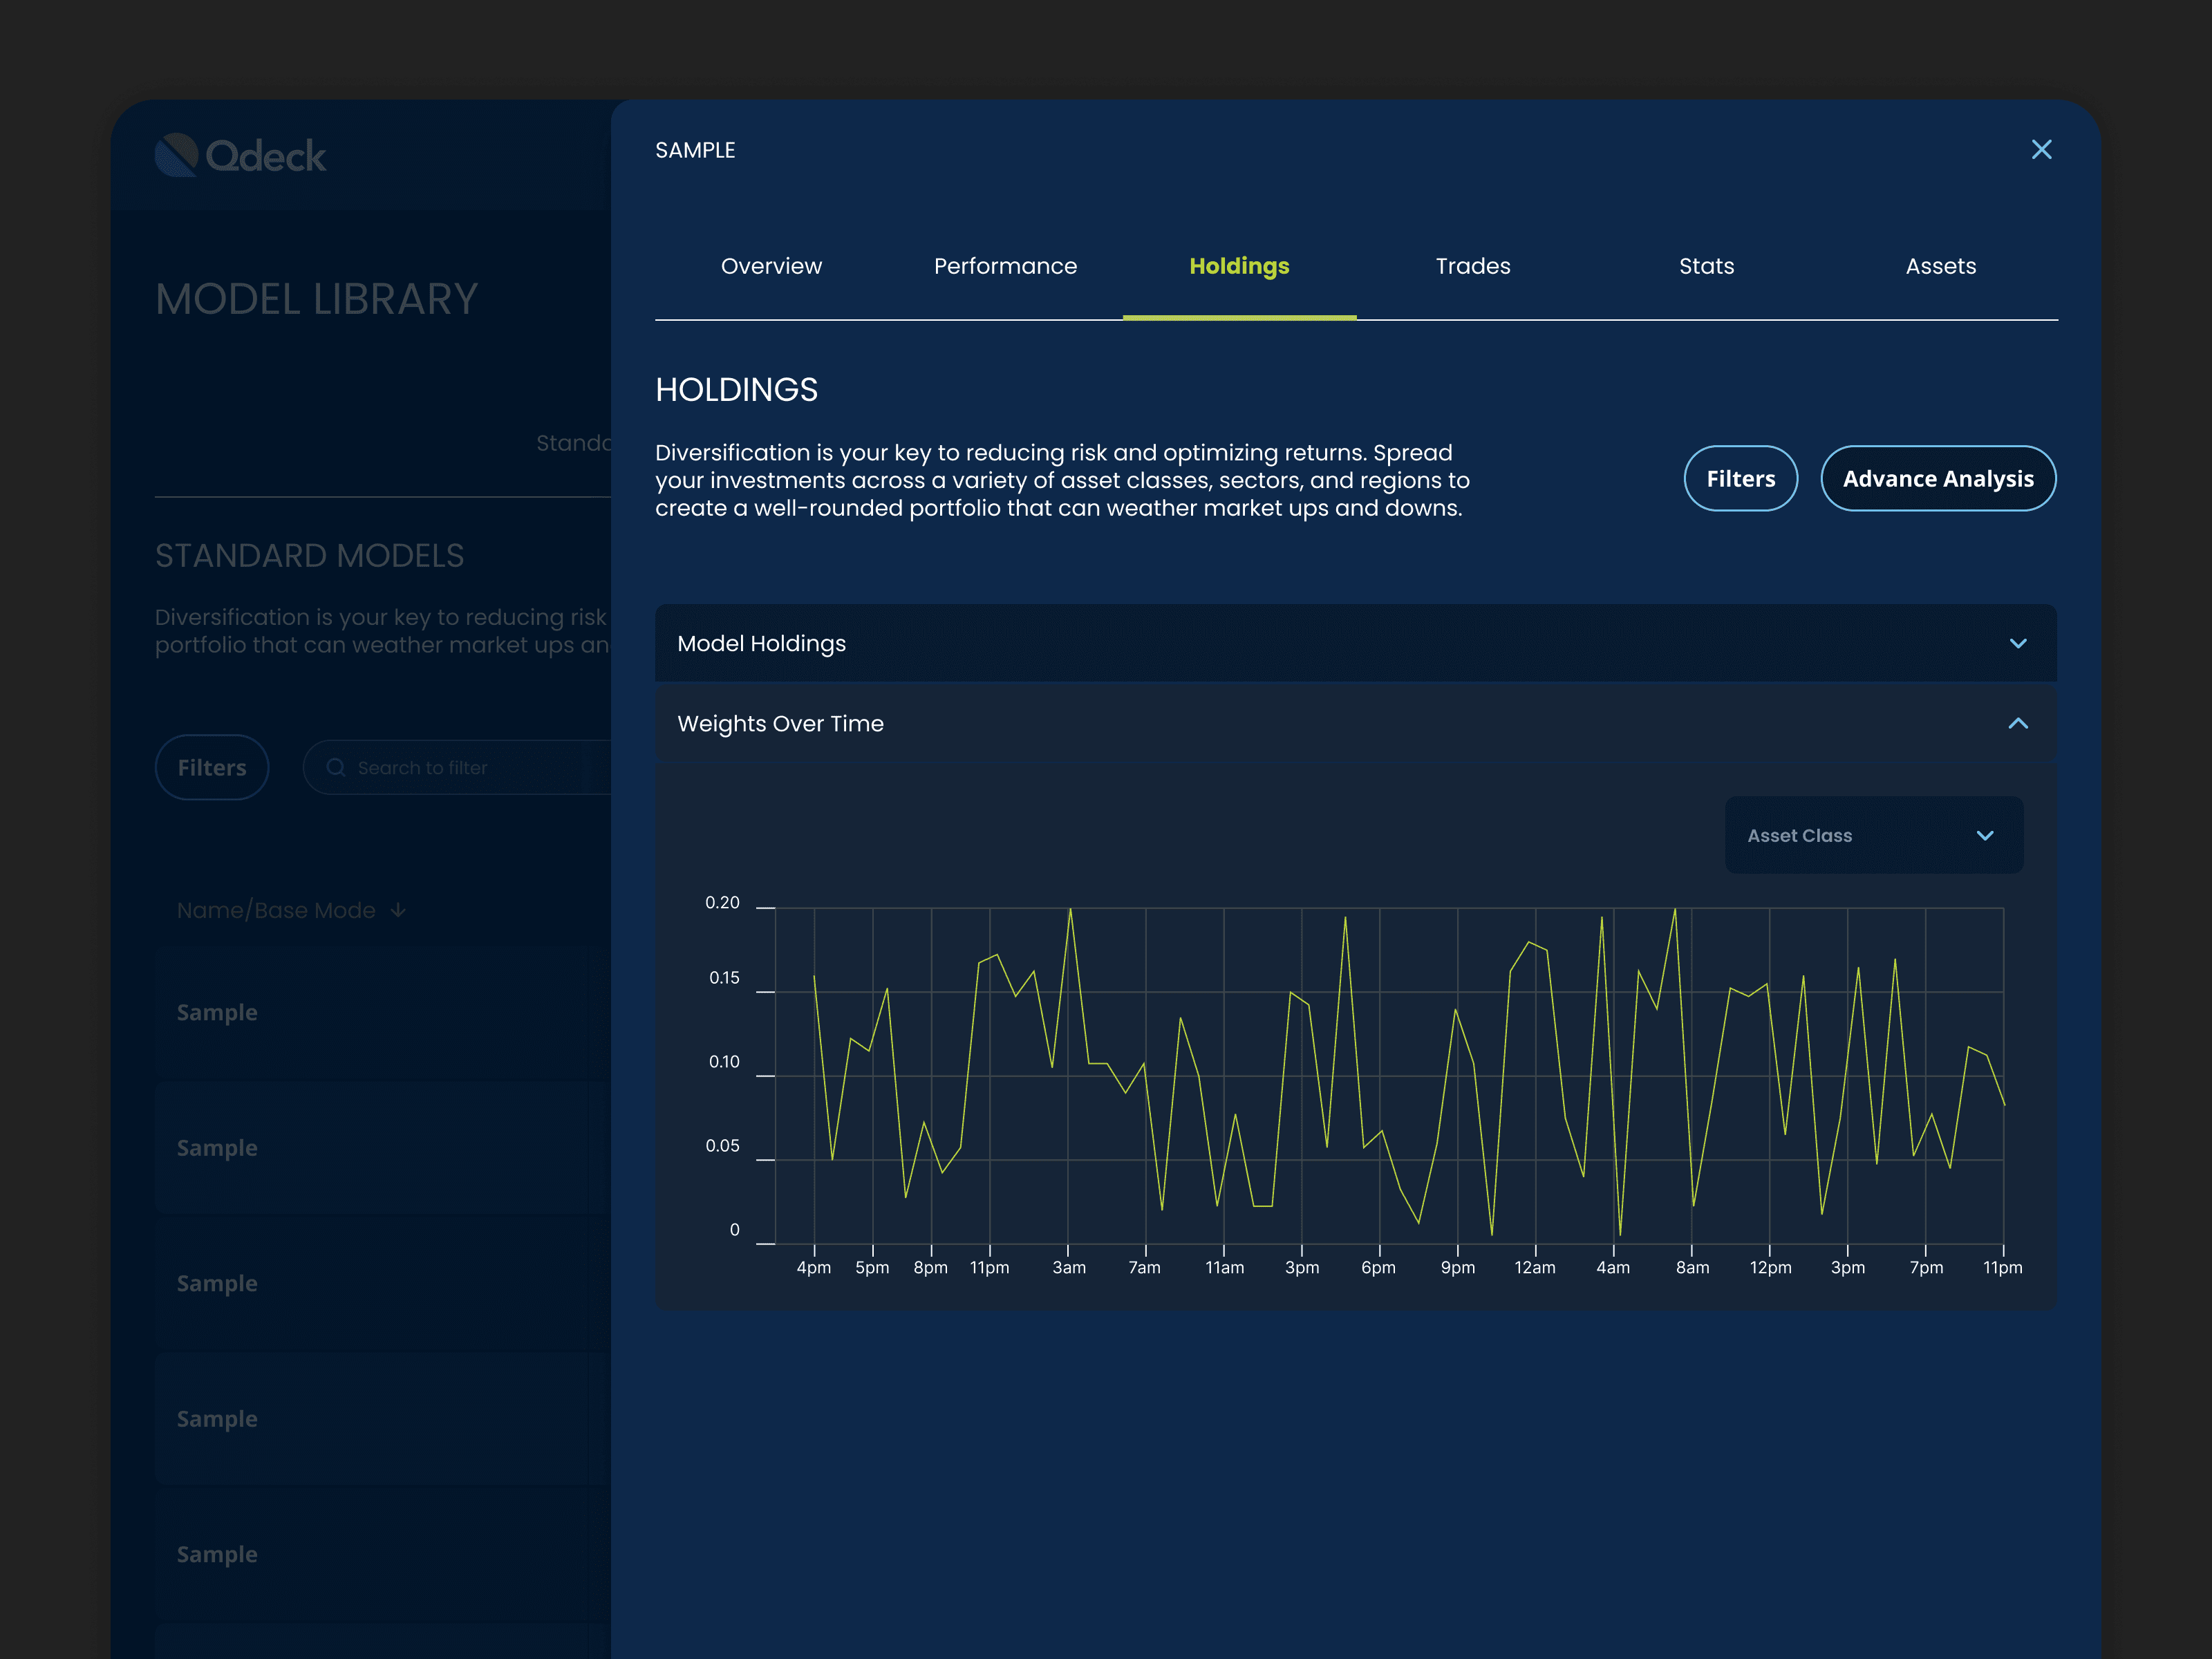The height and width of the screenshot is (1659, 2212).
Task: Click Filters button in Holdings panel
Action: pyautogui.click(x=1740, y=479)
